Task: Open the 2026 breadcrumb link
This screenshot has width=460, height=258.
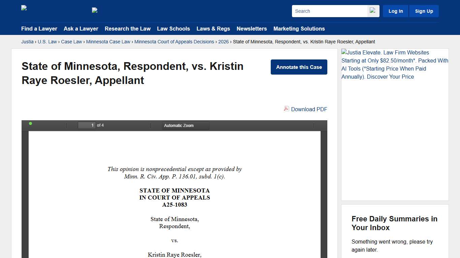Action: coord(223,42)
